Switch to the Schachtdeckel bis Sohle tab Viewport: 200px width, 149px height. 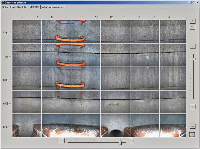tap(14, 7)
